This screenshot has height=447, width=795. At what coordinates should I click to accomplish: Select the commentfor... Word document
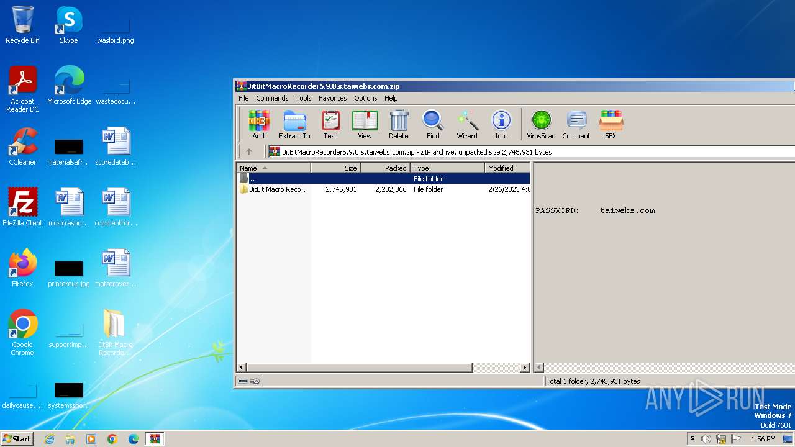coord(116,207)
